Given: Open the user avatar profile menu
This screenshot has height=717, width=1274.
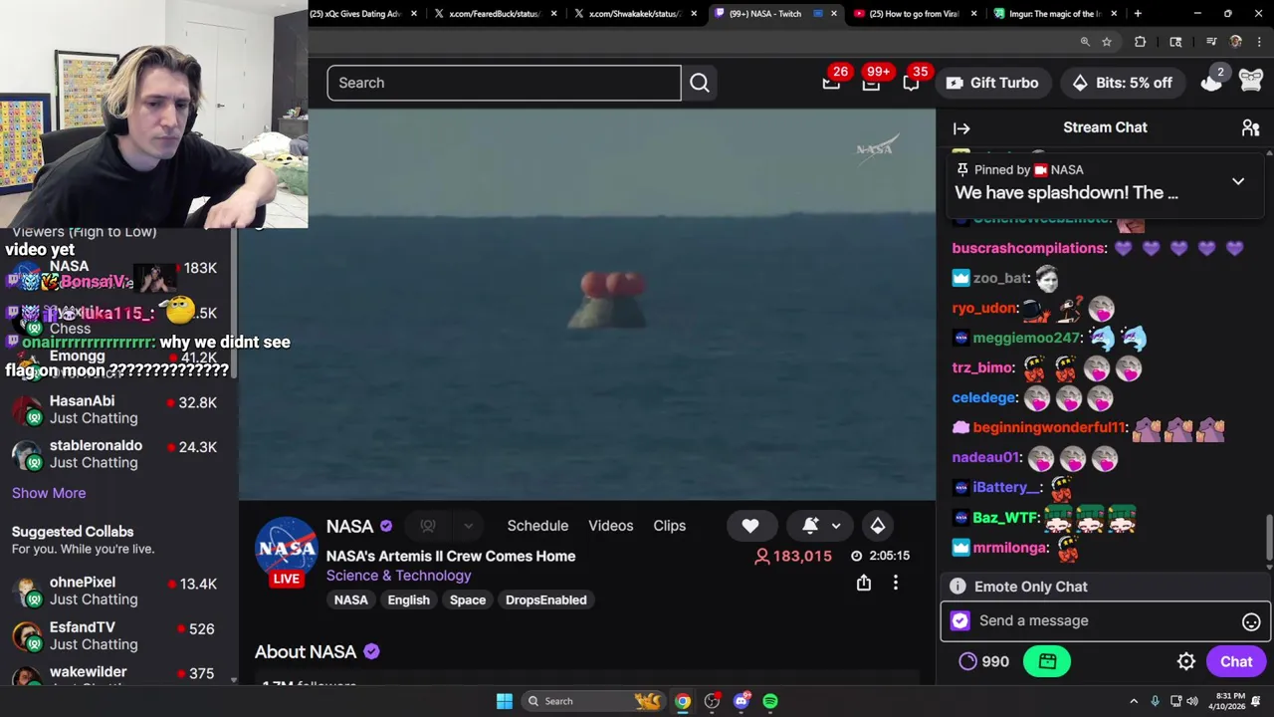Looking at the screenshot, I should 1251,82.
